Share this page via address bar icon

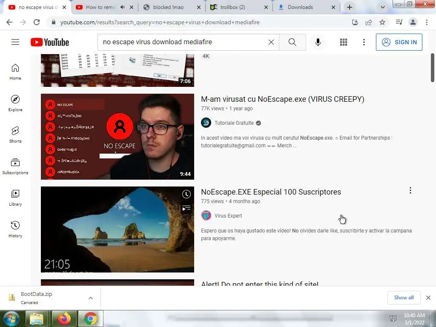369,22
